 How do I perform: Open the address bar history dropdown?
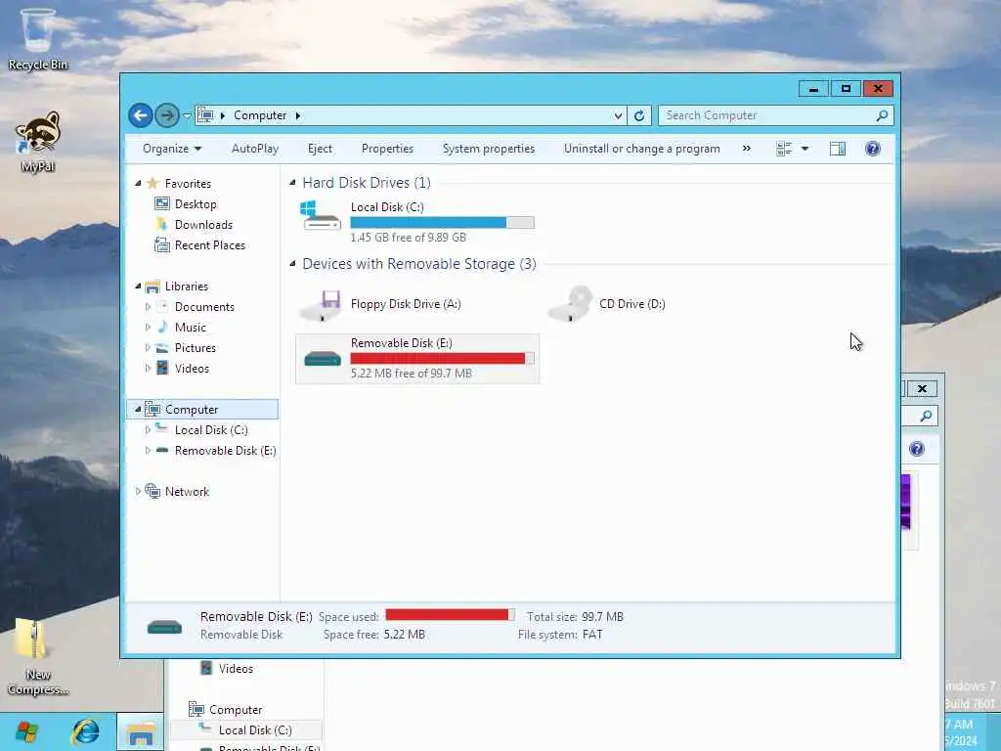pyautogui.click(x=618, y=115)
